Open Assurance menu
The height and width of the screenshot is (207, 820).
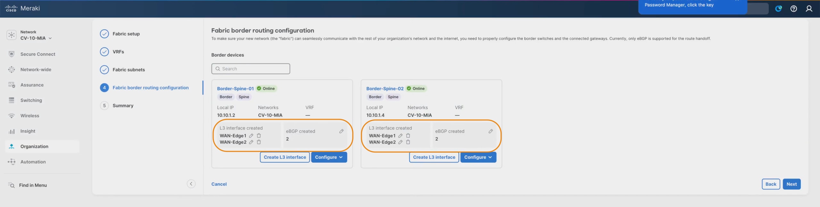point(32,85)
